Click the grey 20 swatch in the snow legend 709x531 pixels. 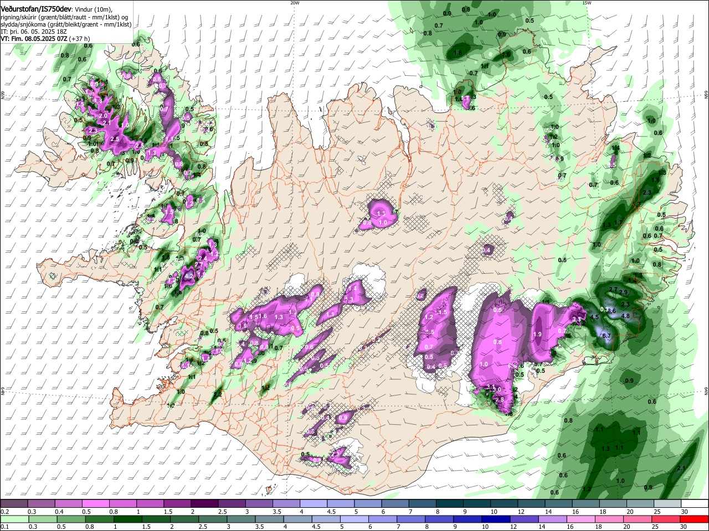(x=640, y=504)
